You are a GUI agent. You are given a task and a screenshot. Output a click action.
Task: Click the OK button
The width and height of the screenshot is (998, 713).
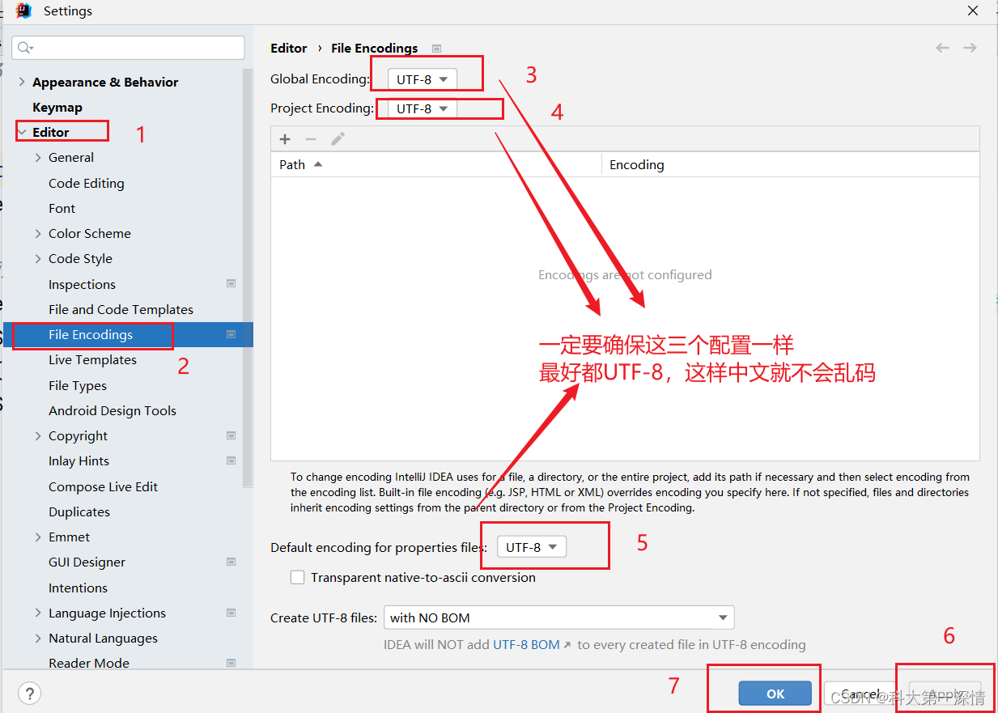click(775, 694)
